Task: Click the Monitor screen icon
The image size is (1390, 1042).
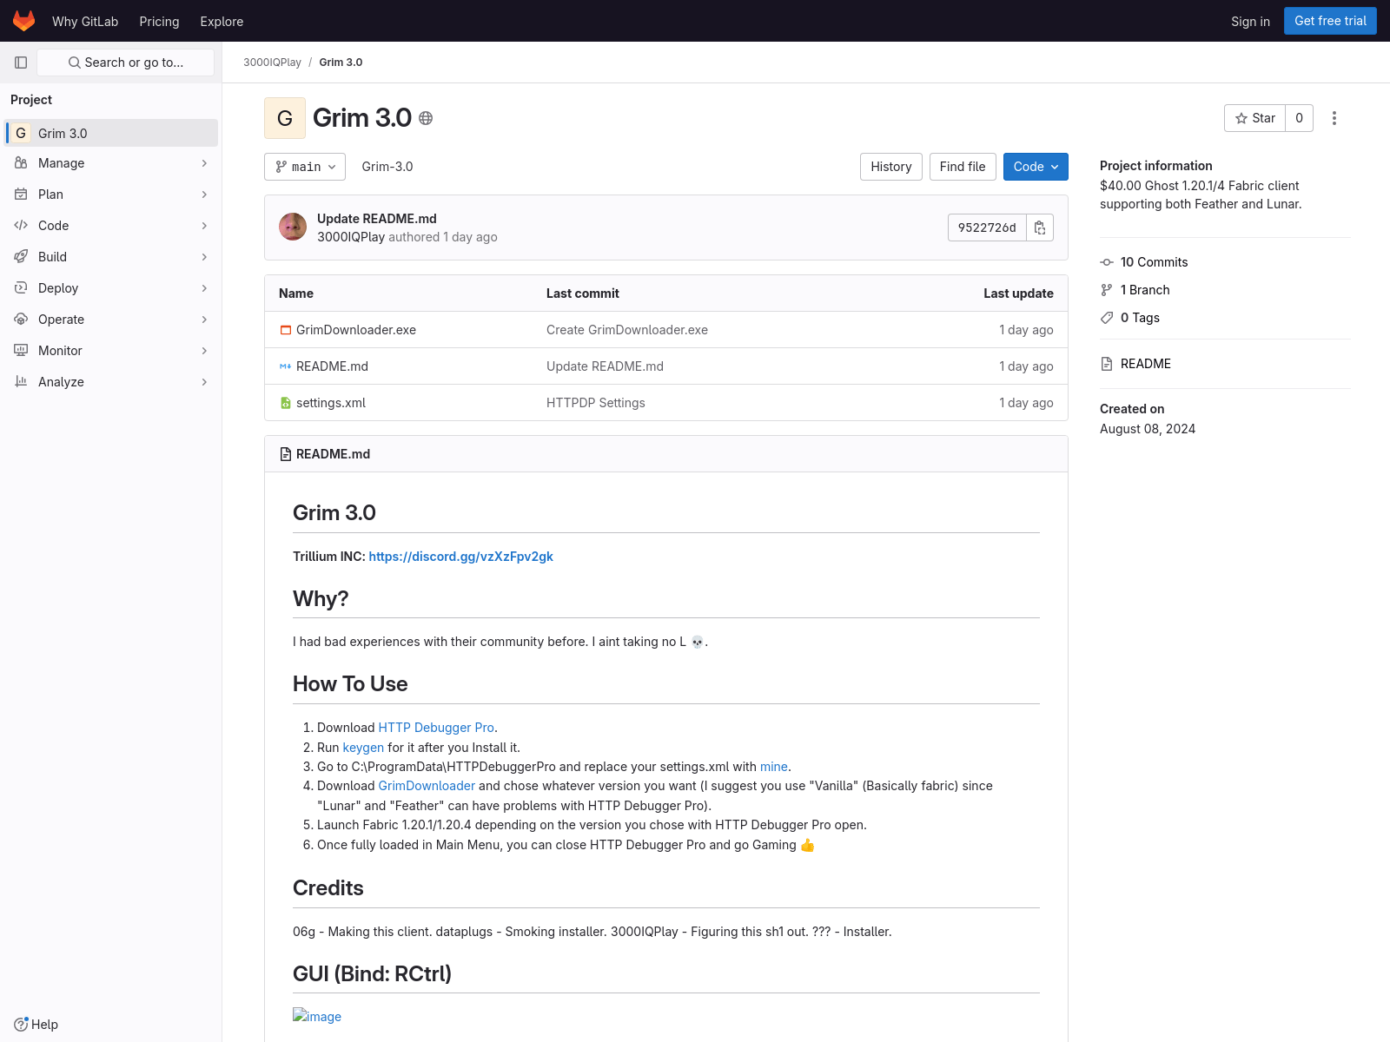Action: click(21, 351)
